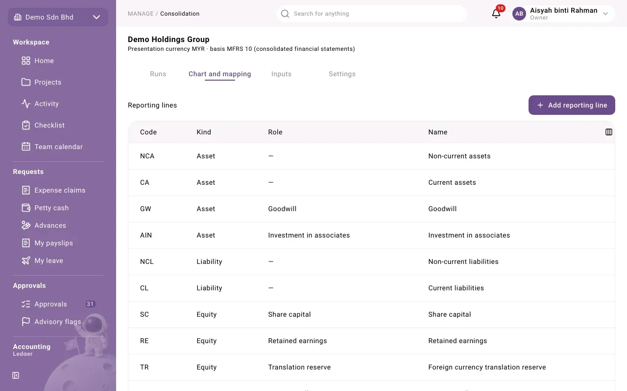627x391 pixels.
Task: Click the AIN code cell
Action: tap(146, 235)
